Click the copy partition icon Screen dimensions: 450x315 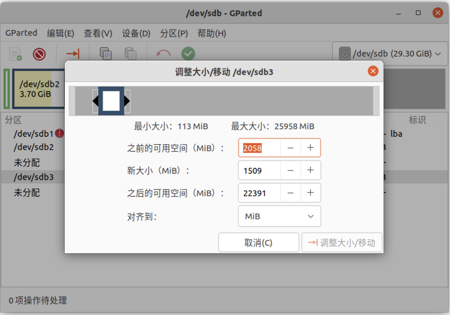tap(105, 54)
